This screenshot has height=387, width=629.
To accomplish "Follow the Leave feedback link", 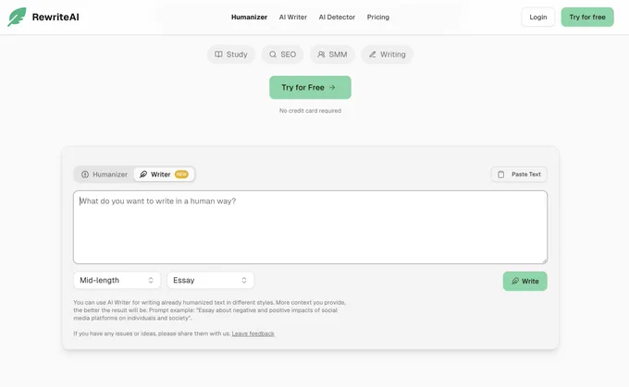I will (253, 333).
